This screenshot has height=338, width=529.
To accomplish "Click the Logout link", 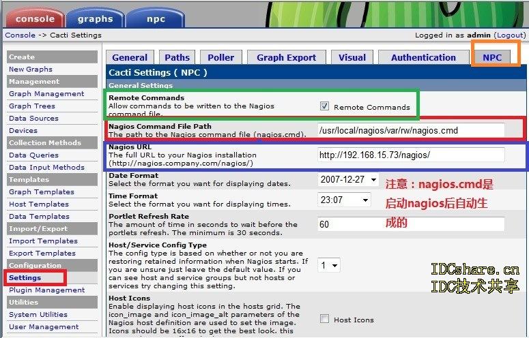I will click(509, 35).
